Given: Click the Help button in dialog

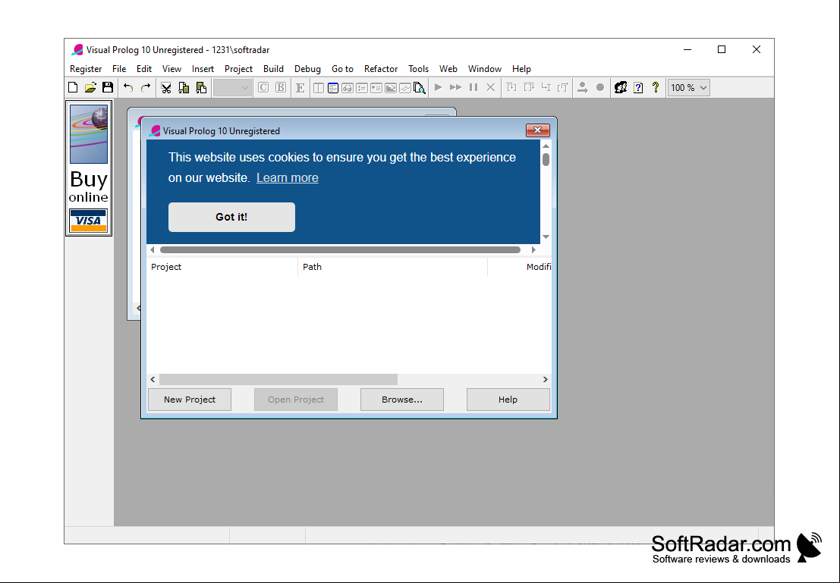Looking at the screenshot, I should click(x=508, y=400).
